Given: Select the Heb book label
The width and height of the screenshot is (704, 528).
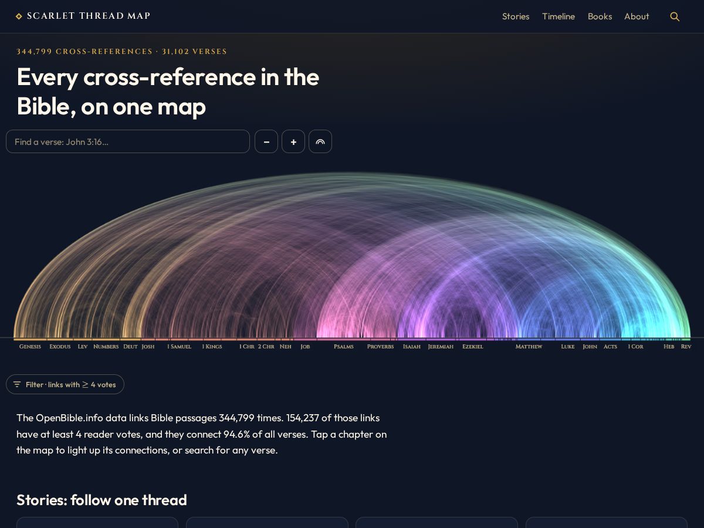Looking at the screenshot, I should click(669, 347).
